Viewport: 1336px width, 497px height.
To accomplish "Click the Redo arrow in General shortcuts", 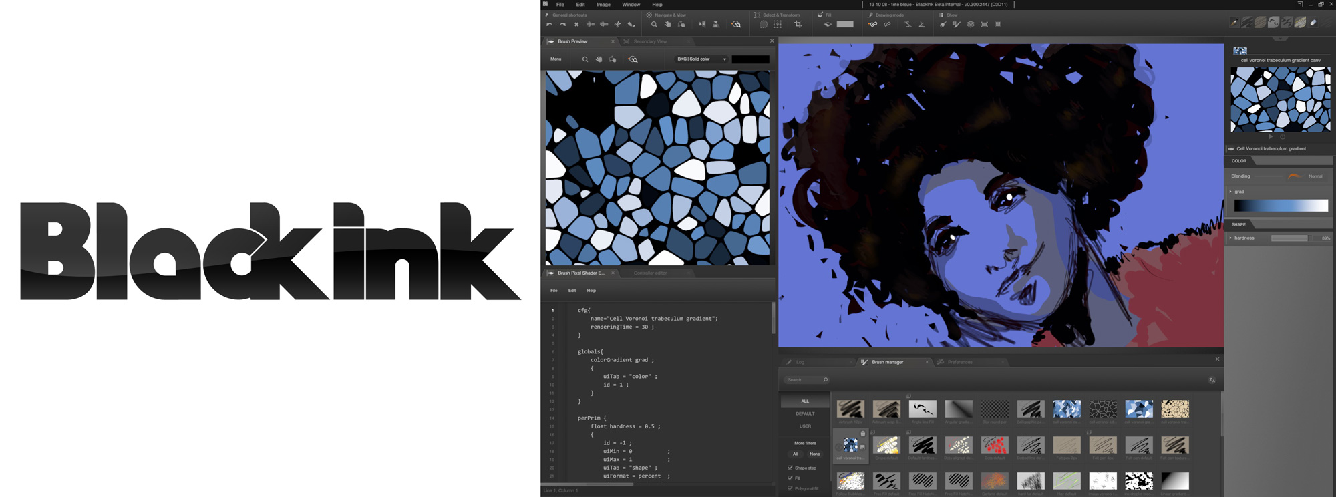I will coord(563,25).
